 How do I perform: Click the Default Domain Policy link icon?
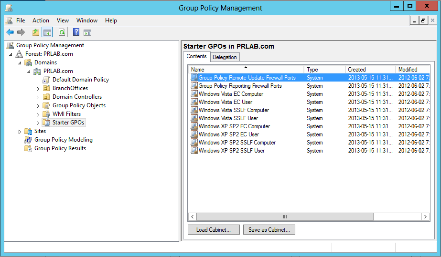point(46,80)
